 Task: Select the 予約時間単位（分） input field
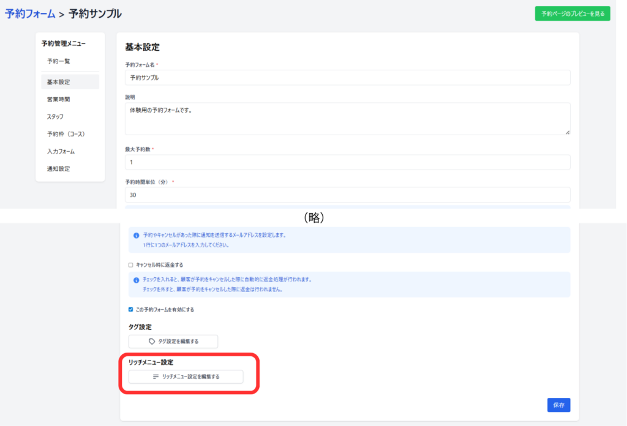347,195
